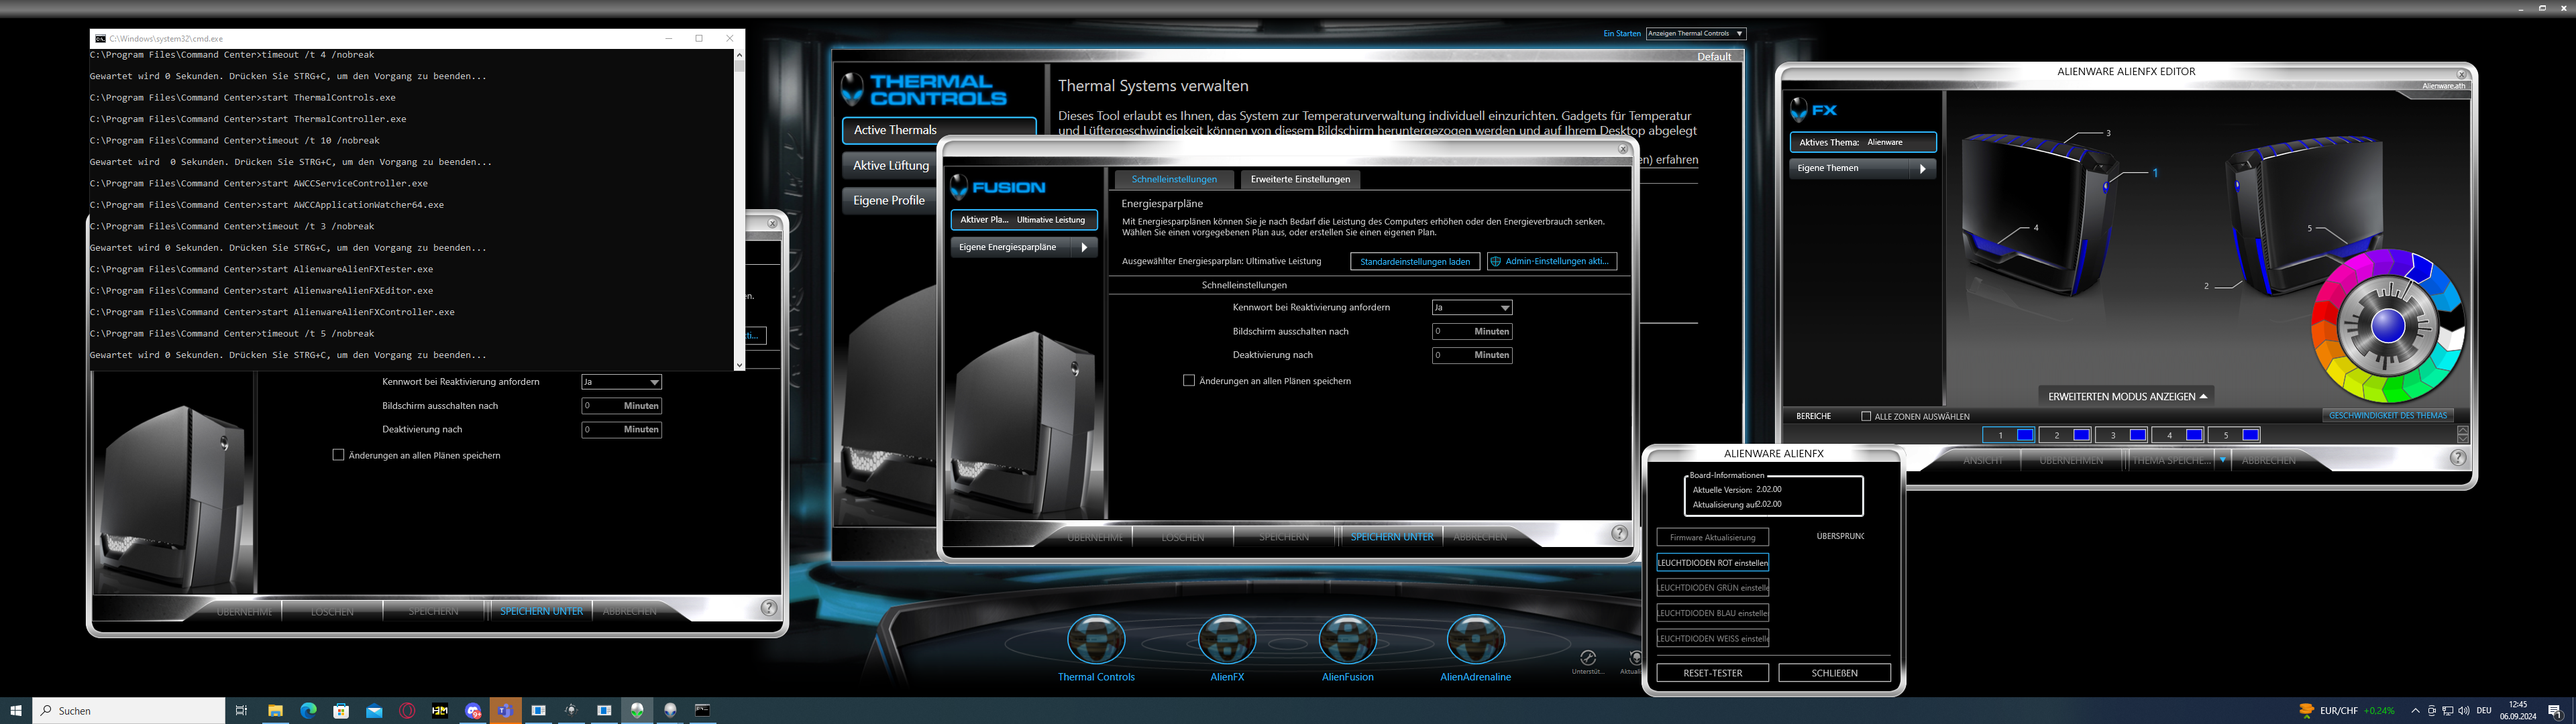The height and width of the screenshot is (724, 2576).
Task: Open Kennwort bei Reaktivierung dropdown in front Fusion
Action: (1472, 307)
